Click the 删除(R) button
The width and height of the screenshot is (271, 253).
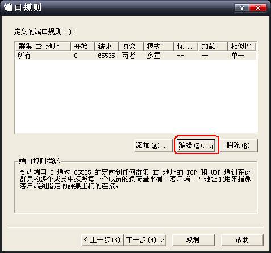(x=239, y=146)
